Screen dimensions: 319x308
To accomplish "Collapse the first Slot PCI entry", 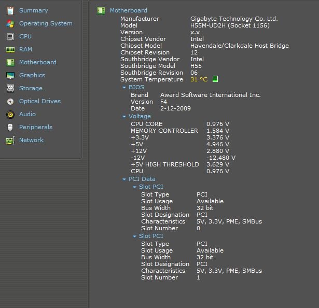I will [x=135, y=187].
